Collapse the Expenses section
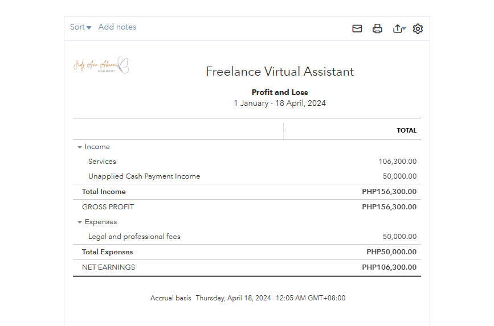Viewport: 494px width, 326px height. pyautogui.click(x=80, y=222)
